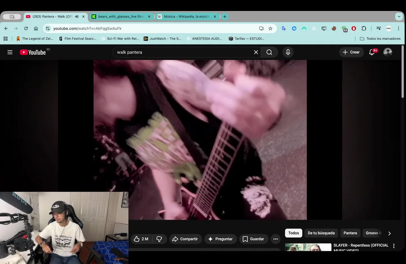Close the Pantera - Walk tab
The width and height of the screenshot is (406, 264).
pos(83,16)
